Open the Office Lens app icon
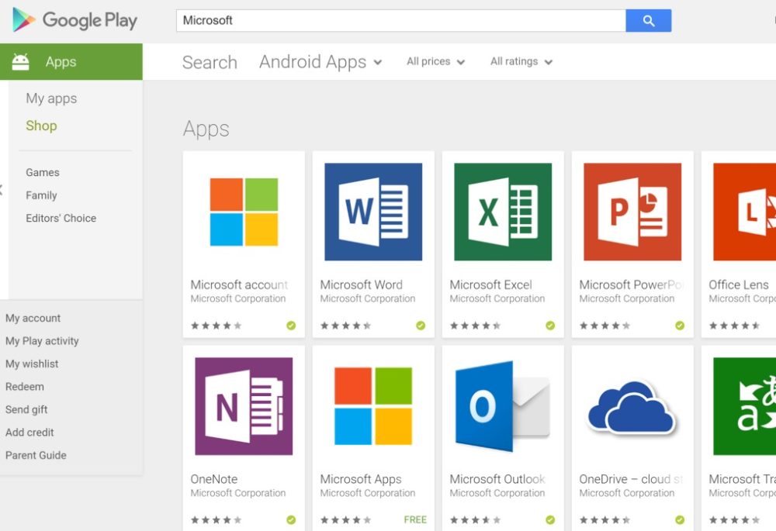Viewport: 776px width, 531px height. click(744, 212)
